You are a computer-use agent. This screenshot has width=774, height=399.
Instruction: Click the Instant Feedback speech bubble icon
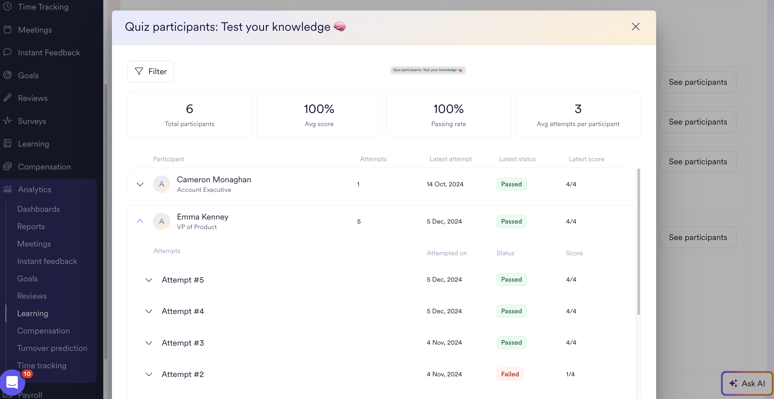click(x=7, y=52)
